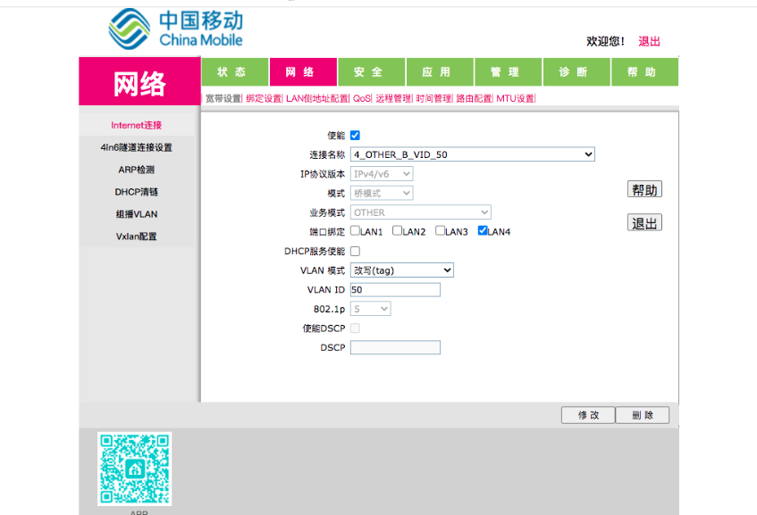Go to the 诊断 tab
The height and width of the screenshot is (515, 757).
coord(576,71)
